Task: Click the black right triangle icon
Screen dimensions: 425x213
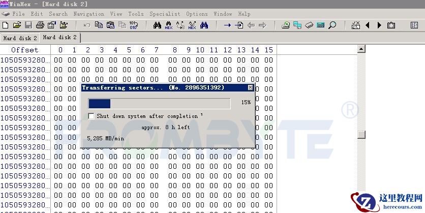Action: (x=379, y=25)
